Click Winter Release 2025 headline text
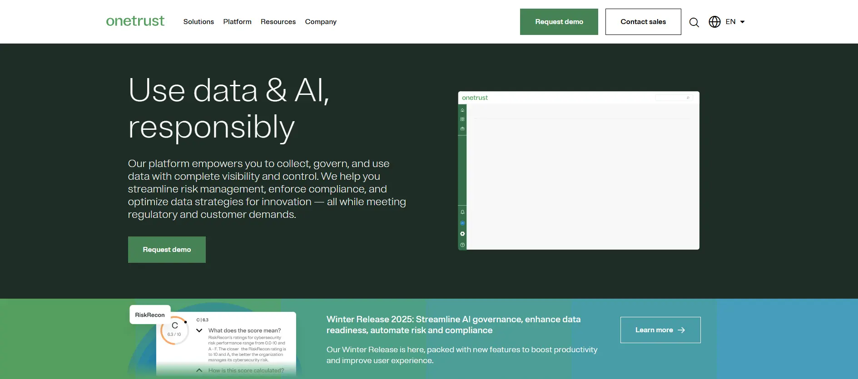The image size is (858, 379). click(453, 325)
